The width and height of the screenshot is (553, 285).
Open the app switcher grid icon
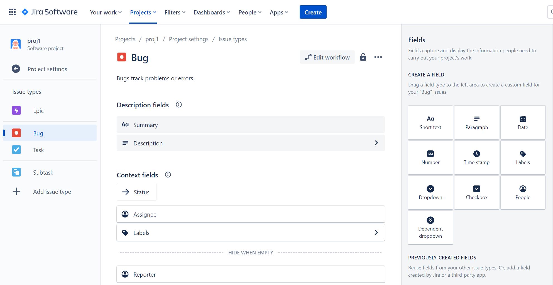[x=12, y=12]
